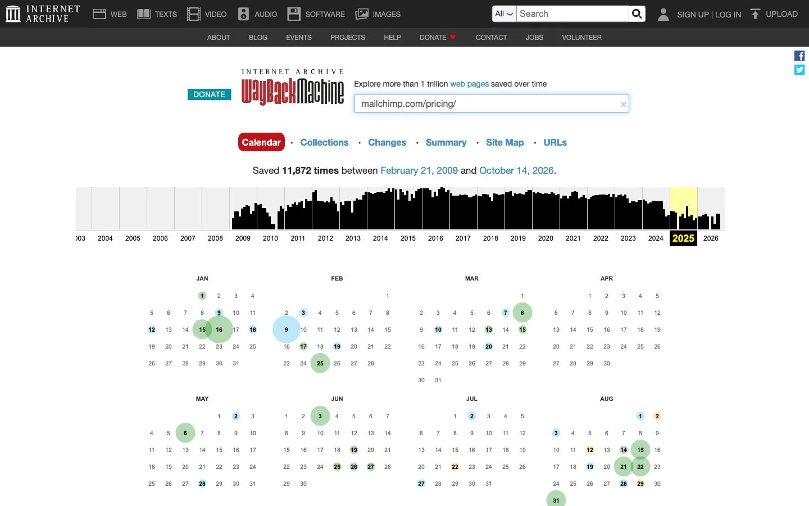
Task: Click the SIGN UP link
Action: [693, 14]
